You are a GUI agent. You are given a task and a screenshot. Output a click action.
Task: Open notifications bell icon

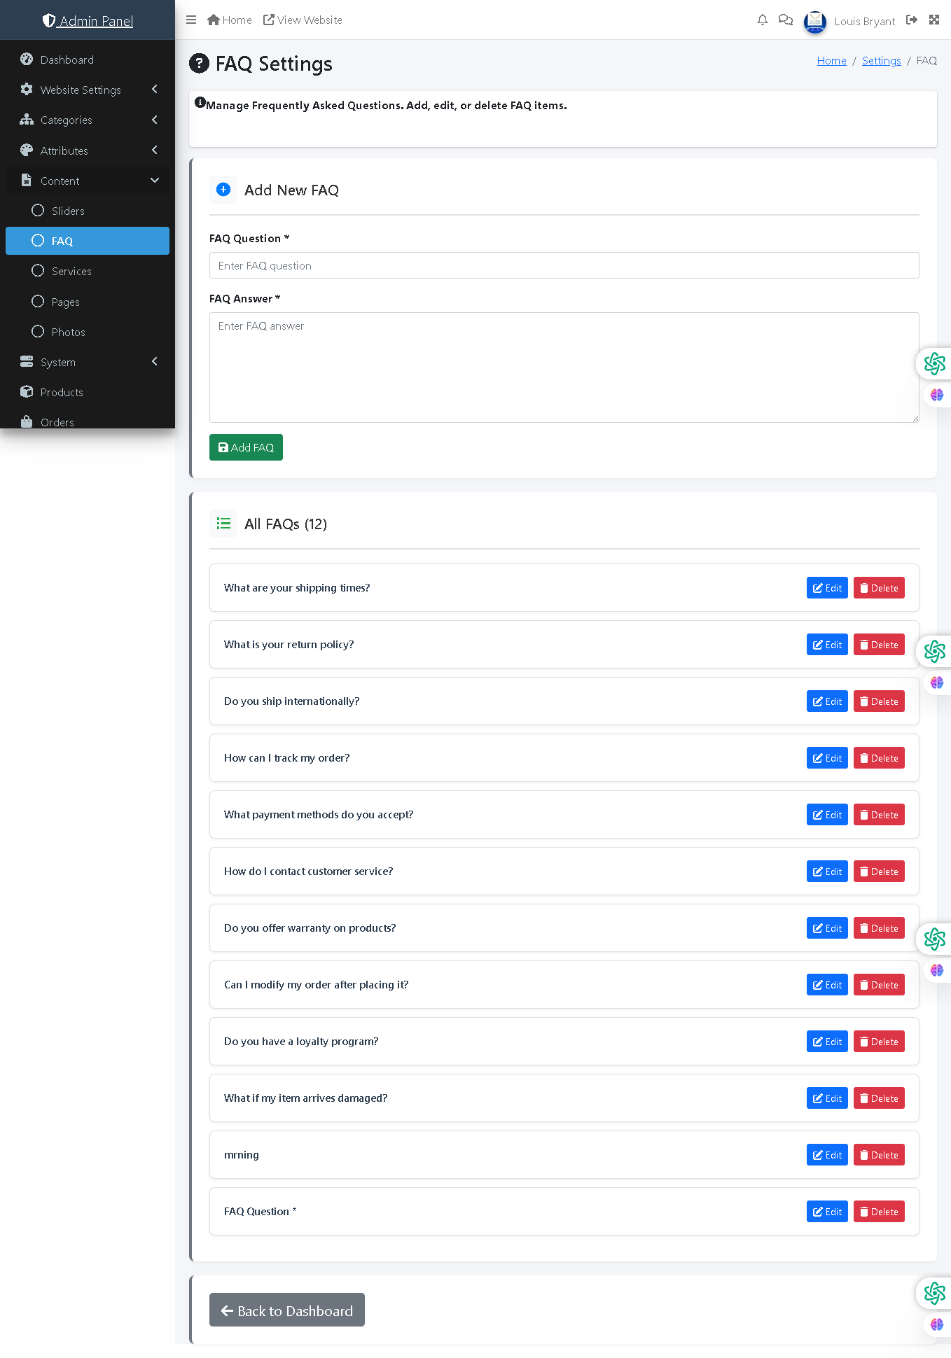point(763,20)
